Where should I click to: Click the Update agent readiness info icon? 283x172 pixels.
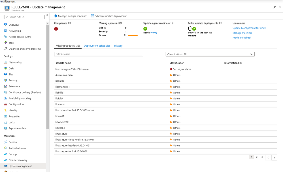172,23
